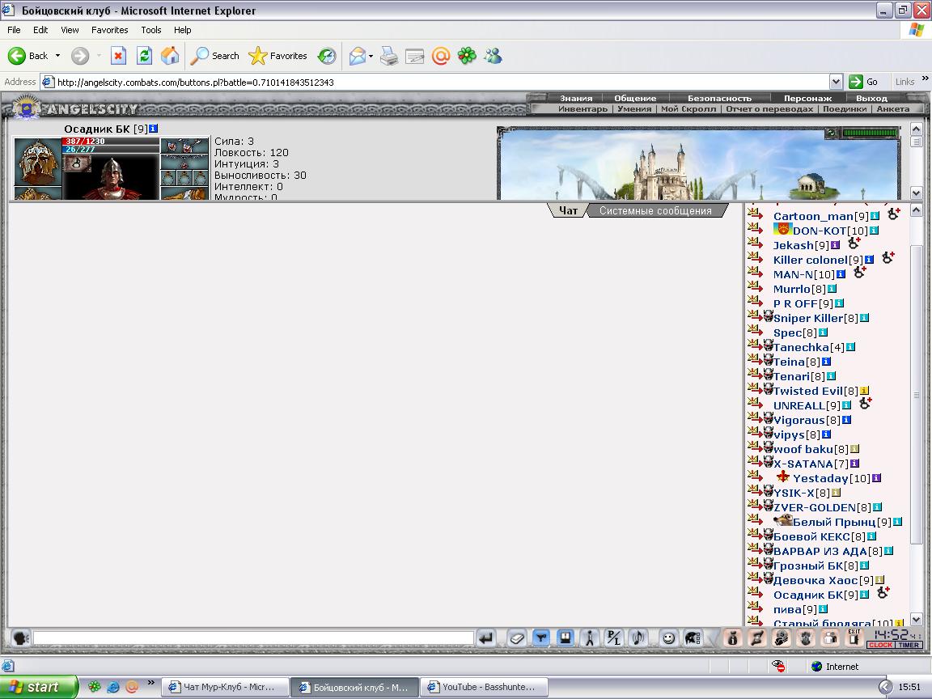This screenshot has height=699, width=932.
Task: Click the player list vertical scrollbar
Action: coord(916,415)
